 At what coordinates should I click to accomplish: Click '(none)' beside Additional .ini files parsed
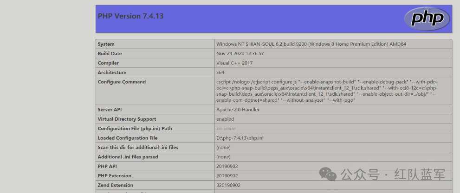click(x=223, y=157)
